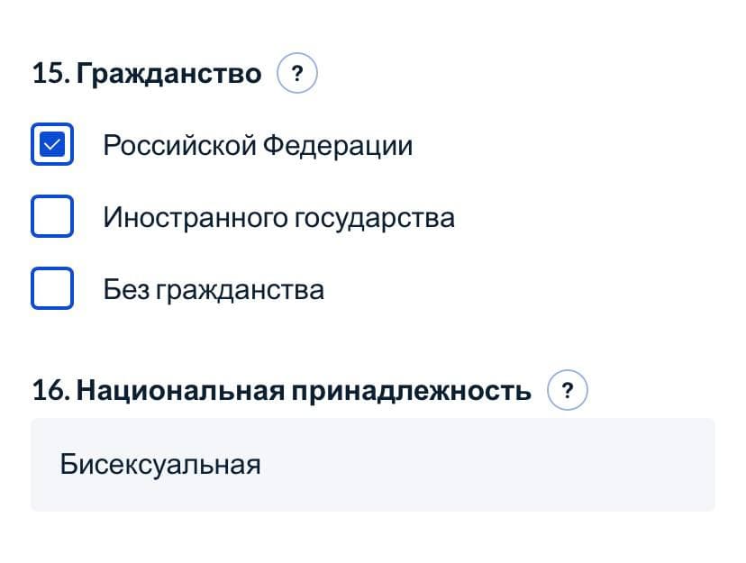This screenshot has width=746, height=563.
Task: Tick the empty box for stateless option
Action: tap(52, 289)
